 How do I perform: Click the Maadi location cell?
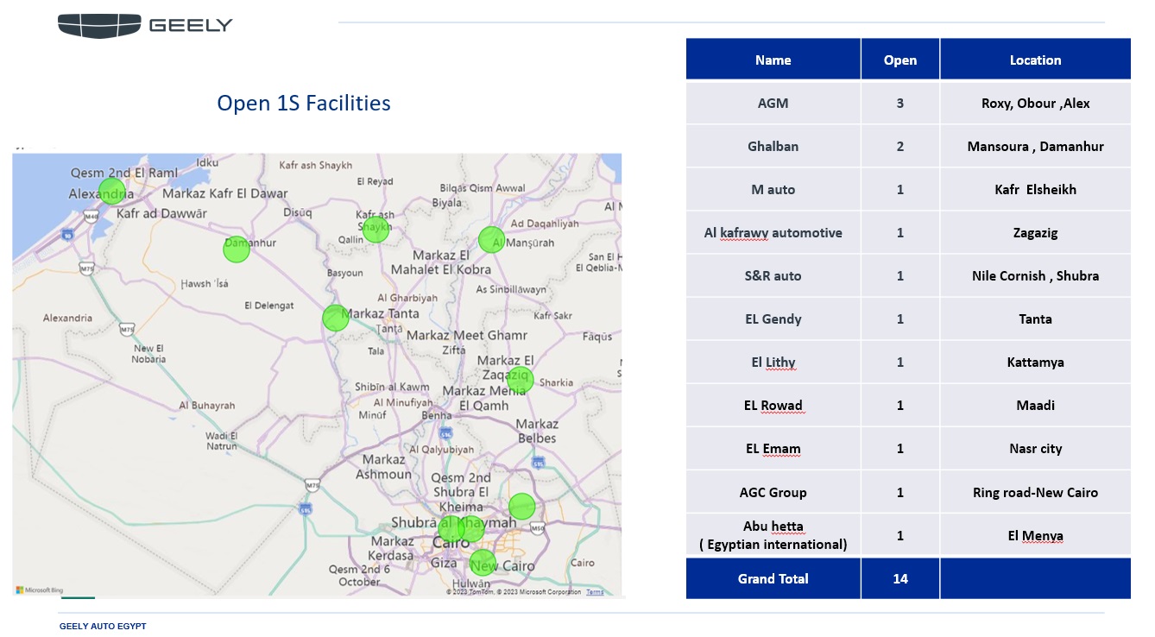(x=1035, y=405)
